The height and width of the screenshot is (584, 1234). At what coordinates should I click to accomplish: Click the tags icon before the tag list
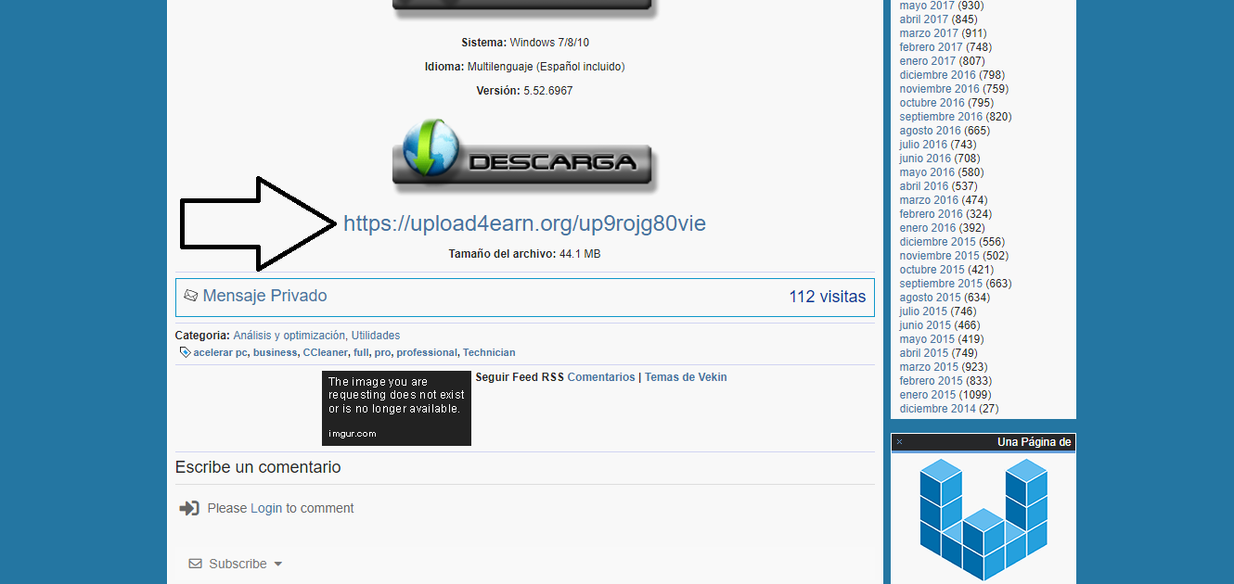coord(185,352)
